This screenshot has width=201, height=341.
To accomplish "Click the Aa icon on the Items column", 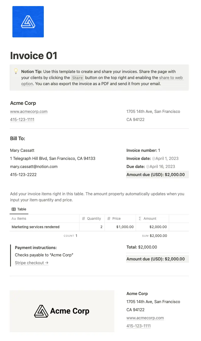I will tap(14, 218).
